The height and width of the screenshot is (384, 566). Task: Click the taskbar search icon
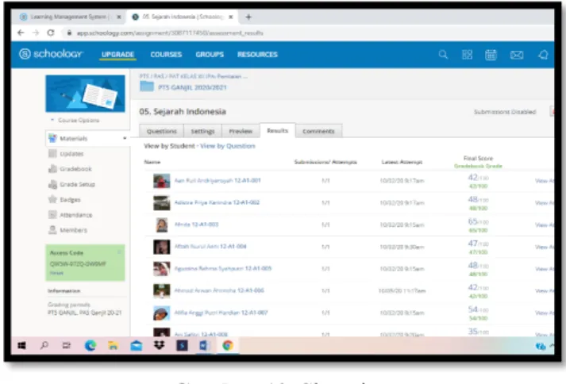point(44,346)
